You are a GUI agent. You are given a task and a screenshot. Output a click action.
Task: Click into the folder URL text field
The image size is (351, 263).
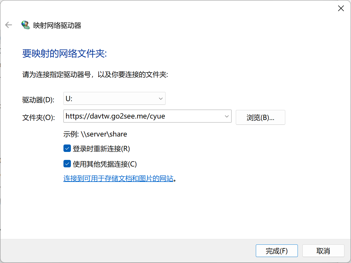(x=143, y=116)
